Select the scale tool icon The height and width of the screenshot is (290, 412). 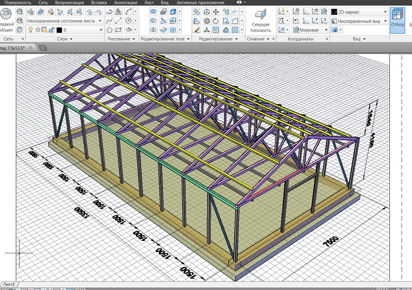[x=216, y=30]
